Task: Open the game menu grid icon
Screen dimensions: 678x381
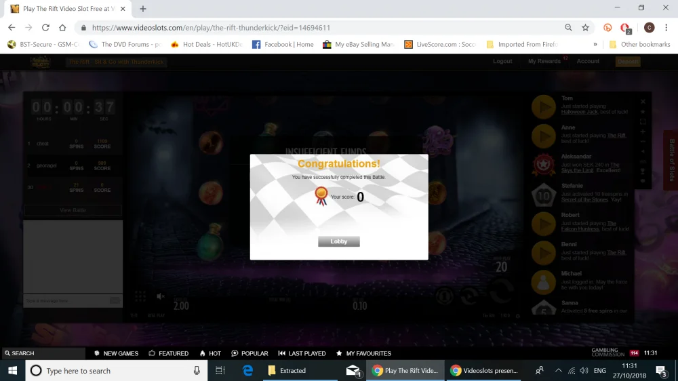Action: (140, 296)
